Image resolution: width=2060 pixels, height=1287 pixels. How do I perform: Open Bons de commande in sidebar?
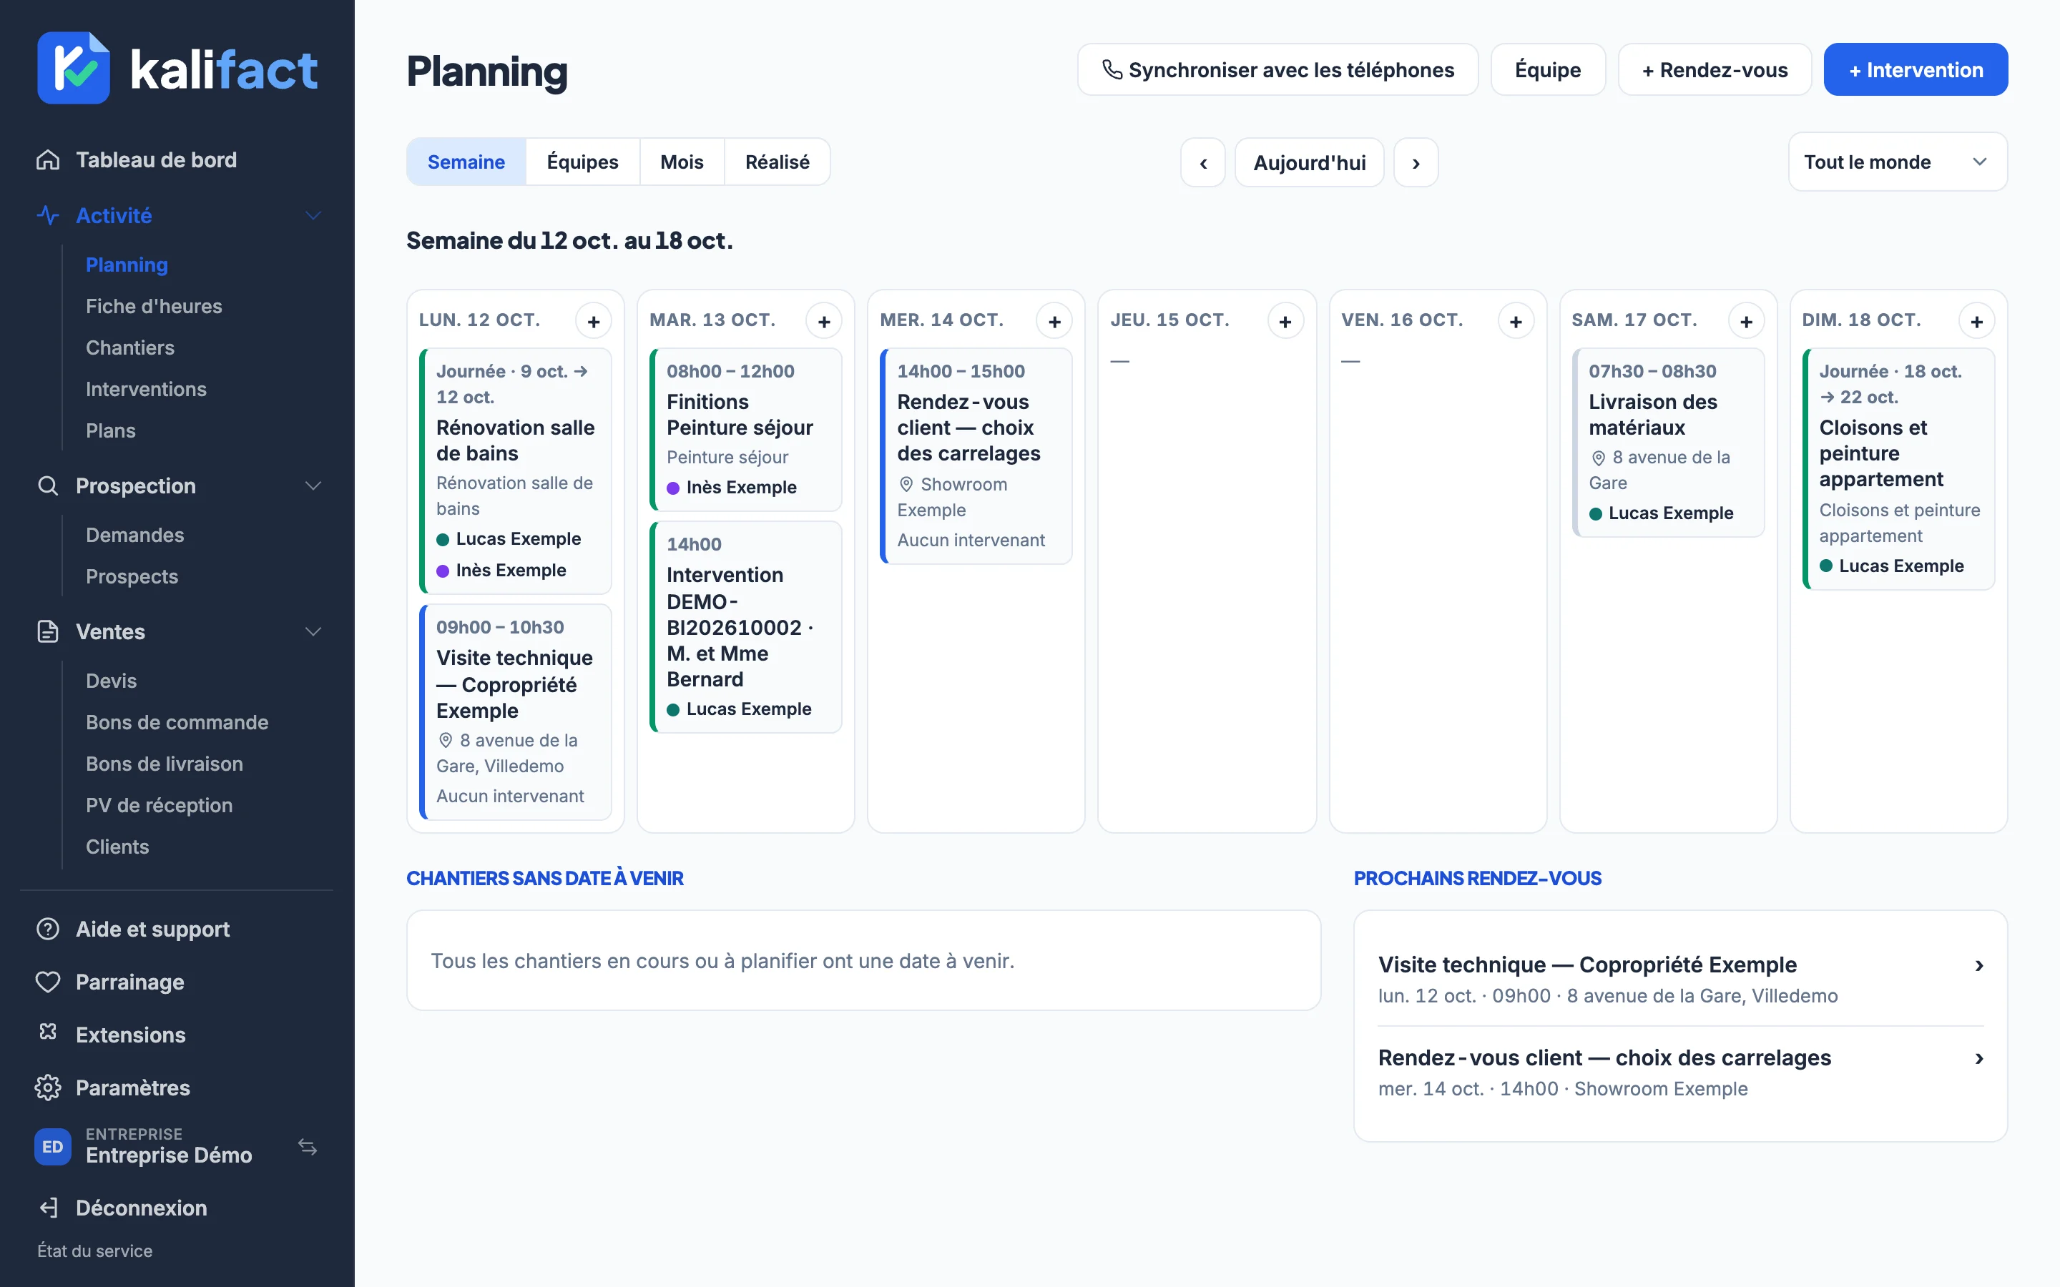tap(177, 723)
